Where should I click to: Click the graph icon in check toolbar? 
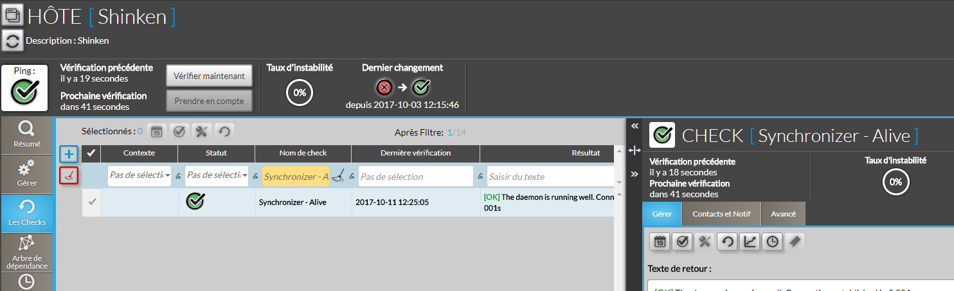pyautogui.click(x=750, y=242)
